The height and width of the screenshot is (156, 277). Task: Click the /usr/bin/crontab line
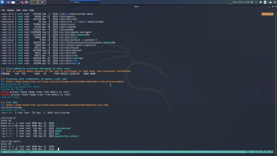pyautogui.click(x=11, y=107)
